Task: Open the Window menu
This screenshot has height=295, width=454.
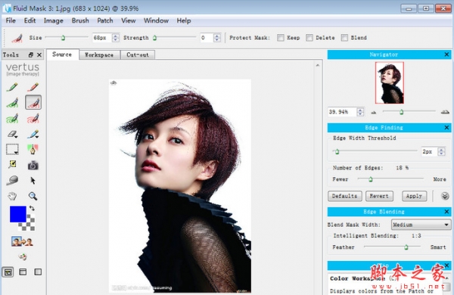Action: coord(156,20)
